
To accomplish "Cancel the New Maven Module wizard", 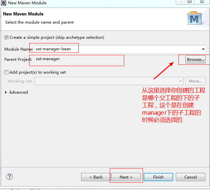I will [x=191, y=177].
